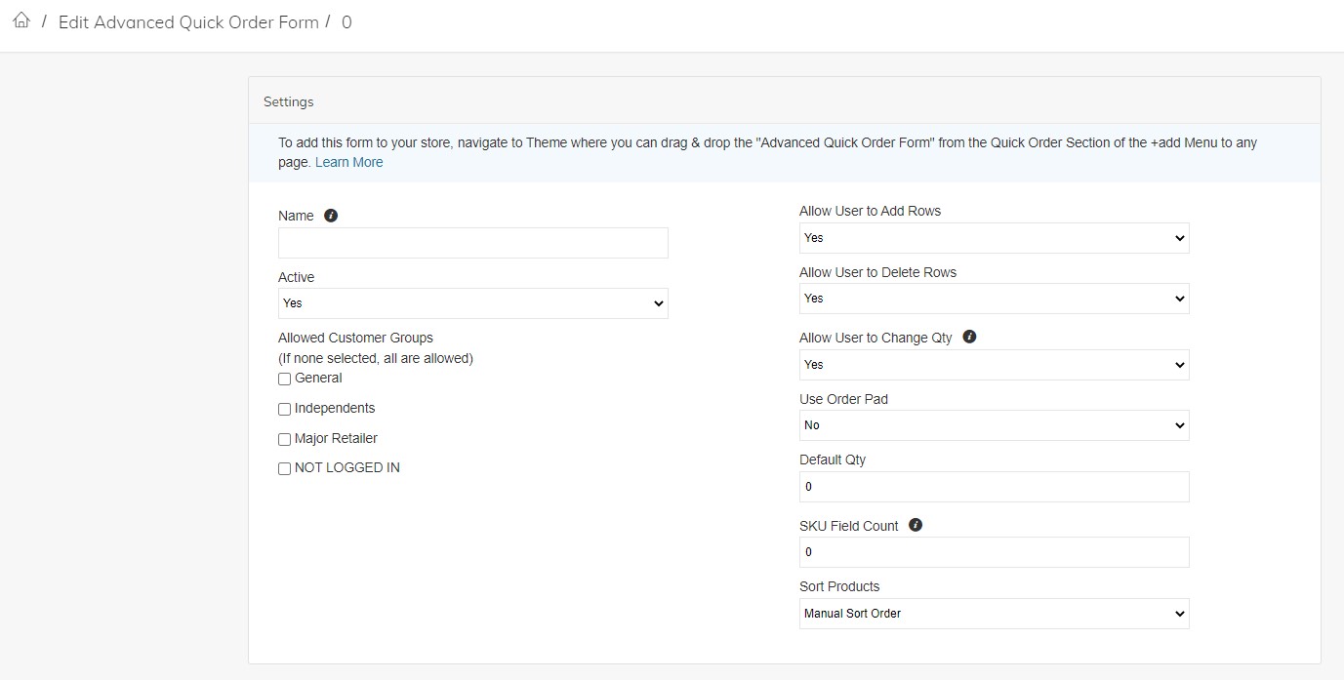Select the NOT LOGGED IN checkbox
Viewport: 1344px width, 680px height.
click(285, 469)
